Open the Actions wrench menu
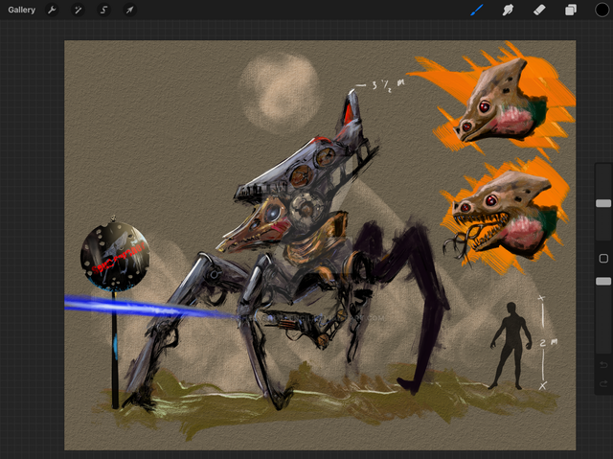Viewport: 613px width, 459px height. click(x=53, y=10)
